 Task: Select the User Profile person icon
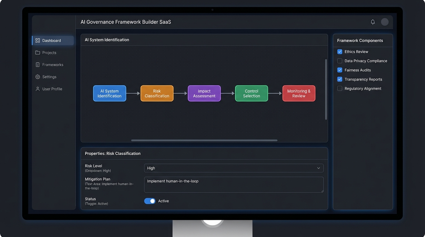click(x=37, y=89)
